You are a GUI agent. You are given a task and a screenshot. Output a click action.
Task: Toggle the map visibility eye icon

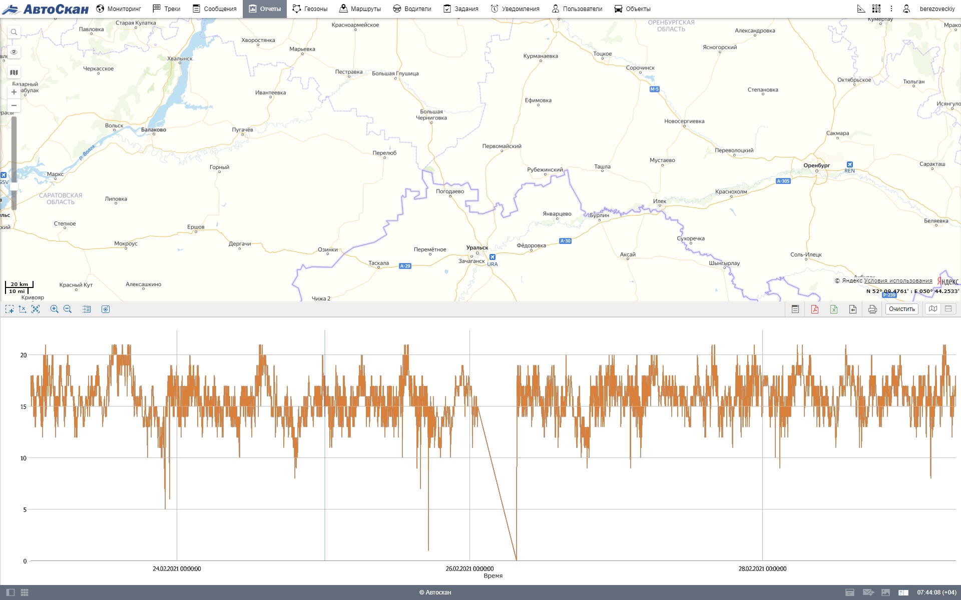(x=14, y=52)
